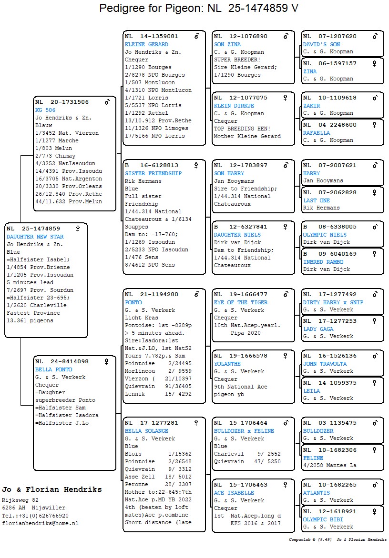Viewport: 389px width, 558px height.
Task: Click the florianhendriks@home.nl email address
Action: coord(40,523)
